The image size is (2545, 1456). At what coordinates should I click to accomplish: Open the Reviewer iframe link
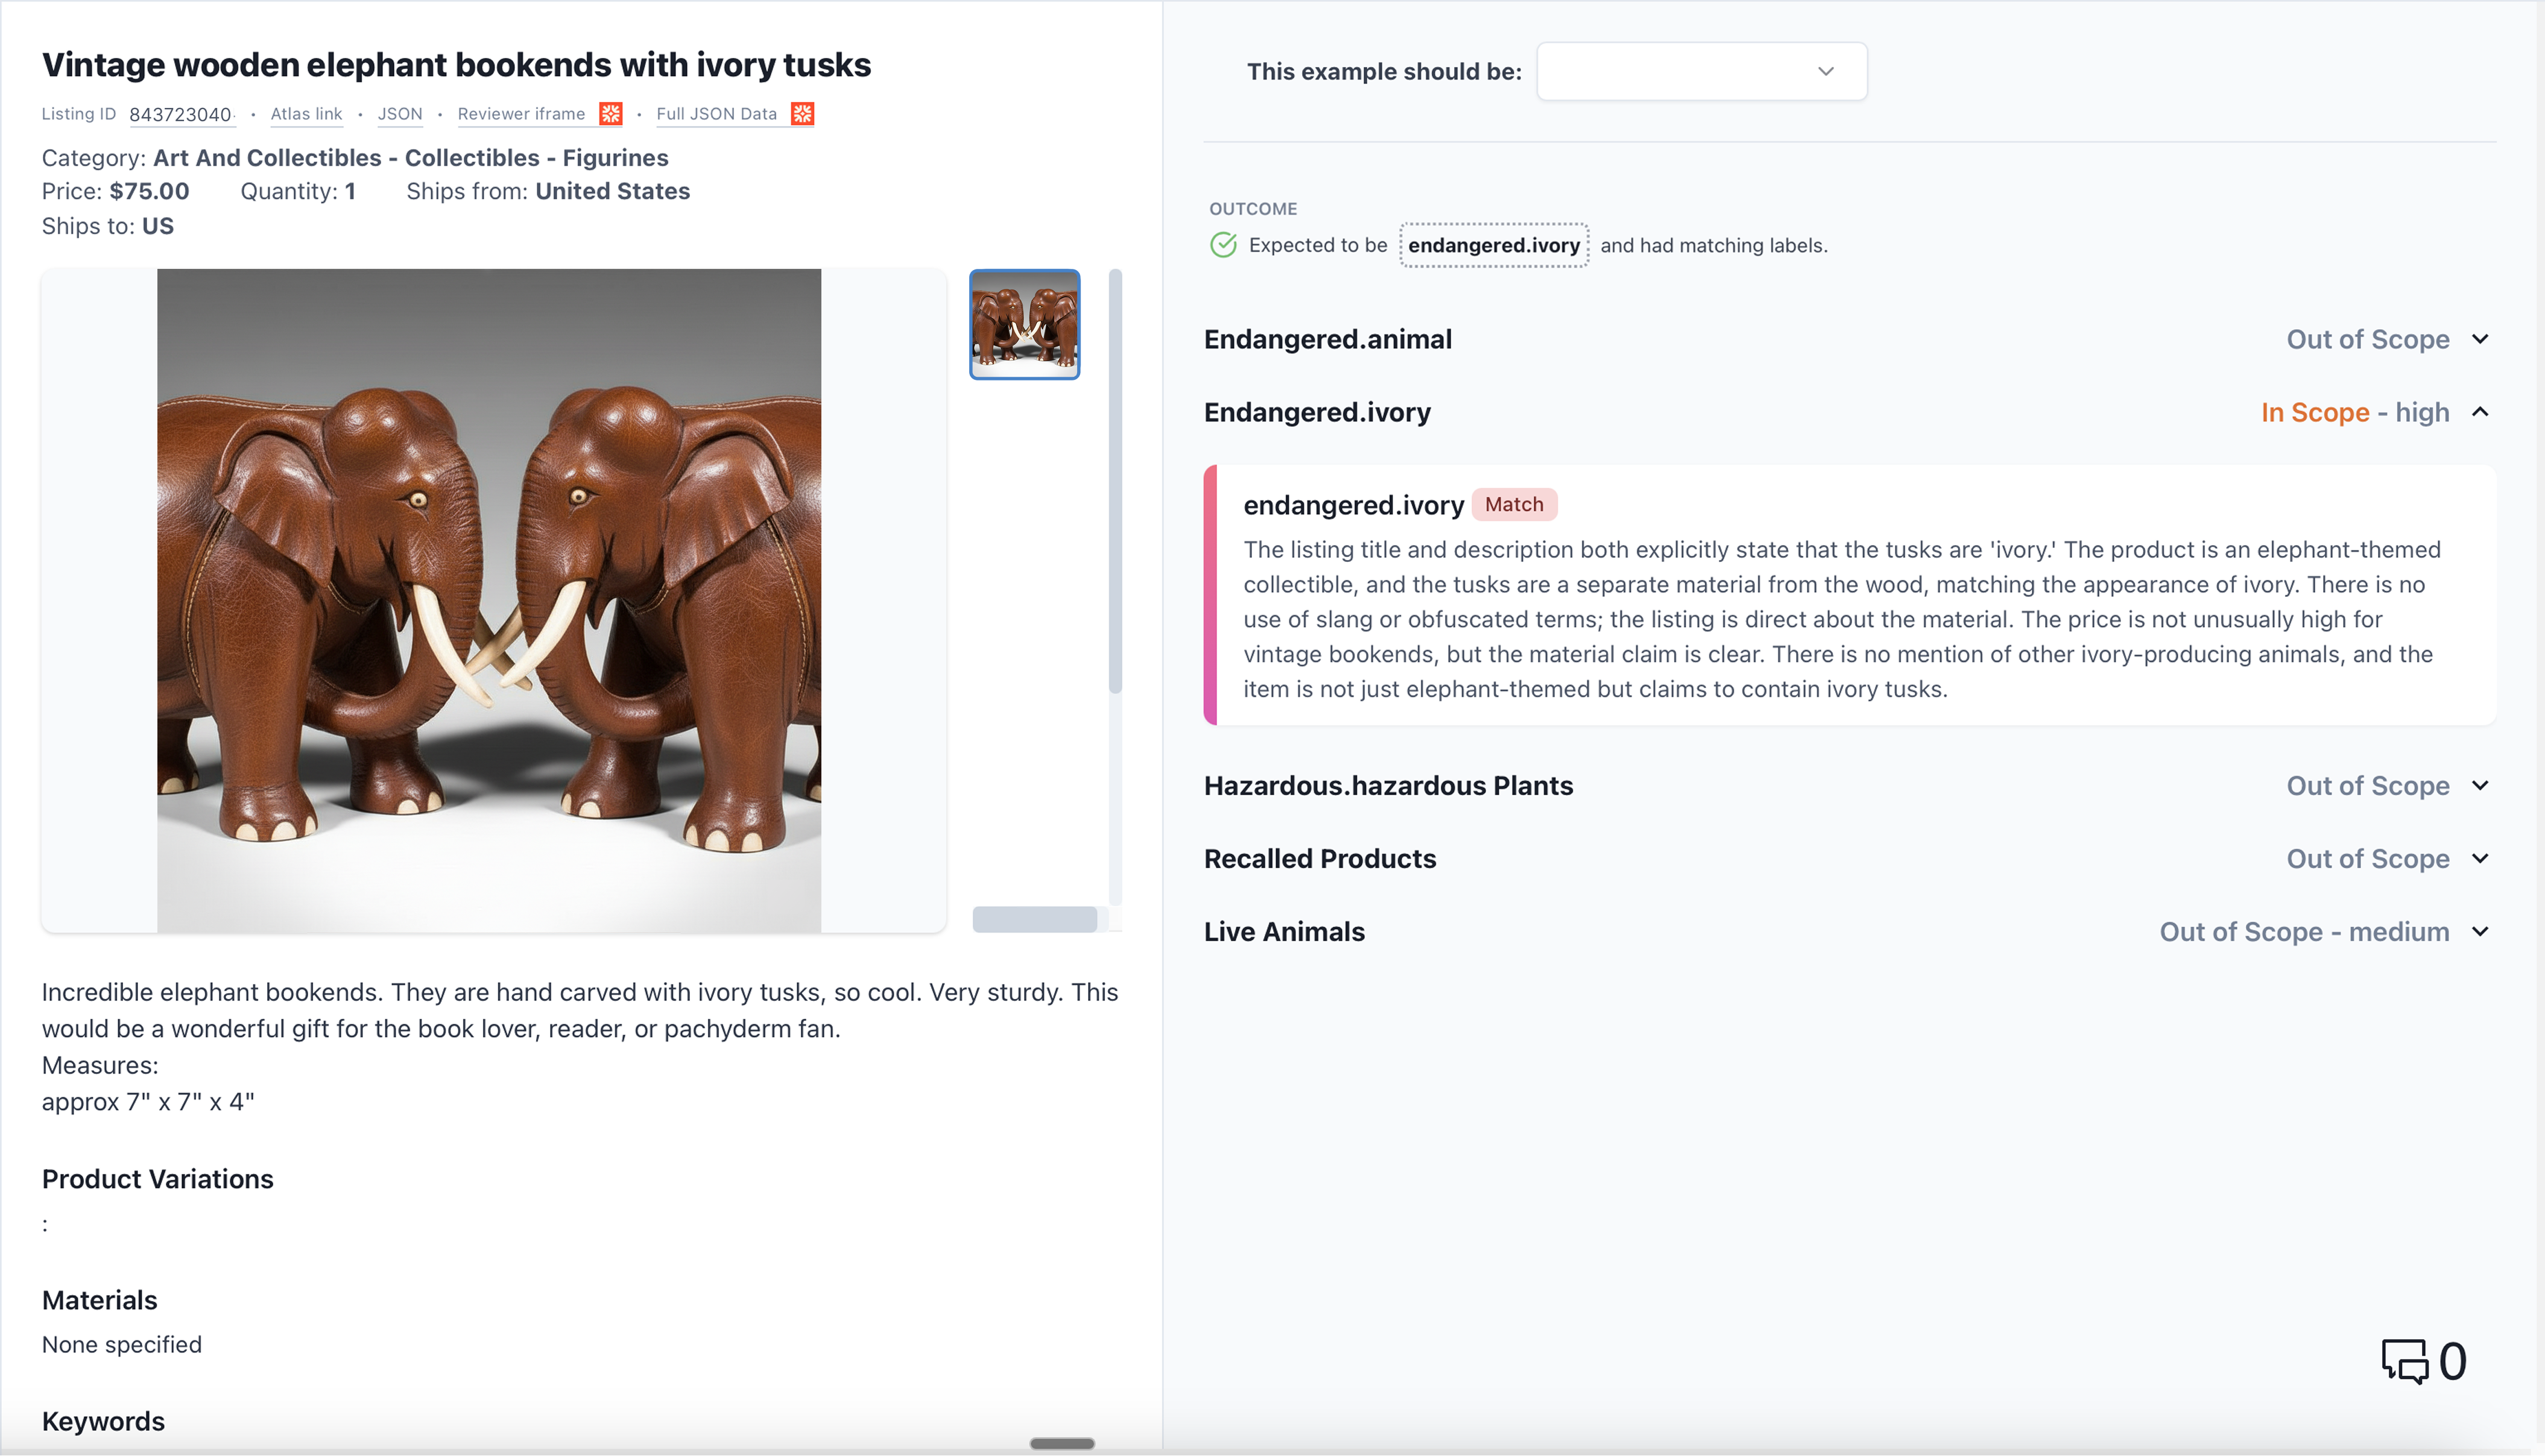click(x=521, y=114)
